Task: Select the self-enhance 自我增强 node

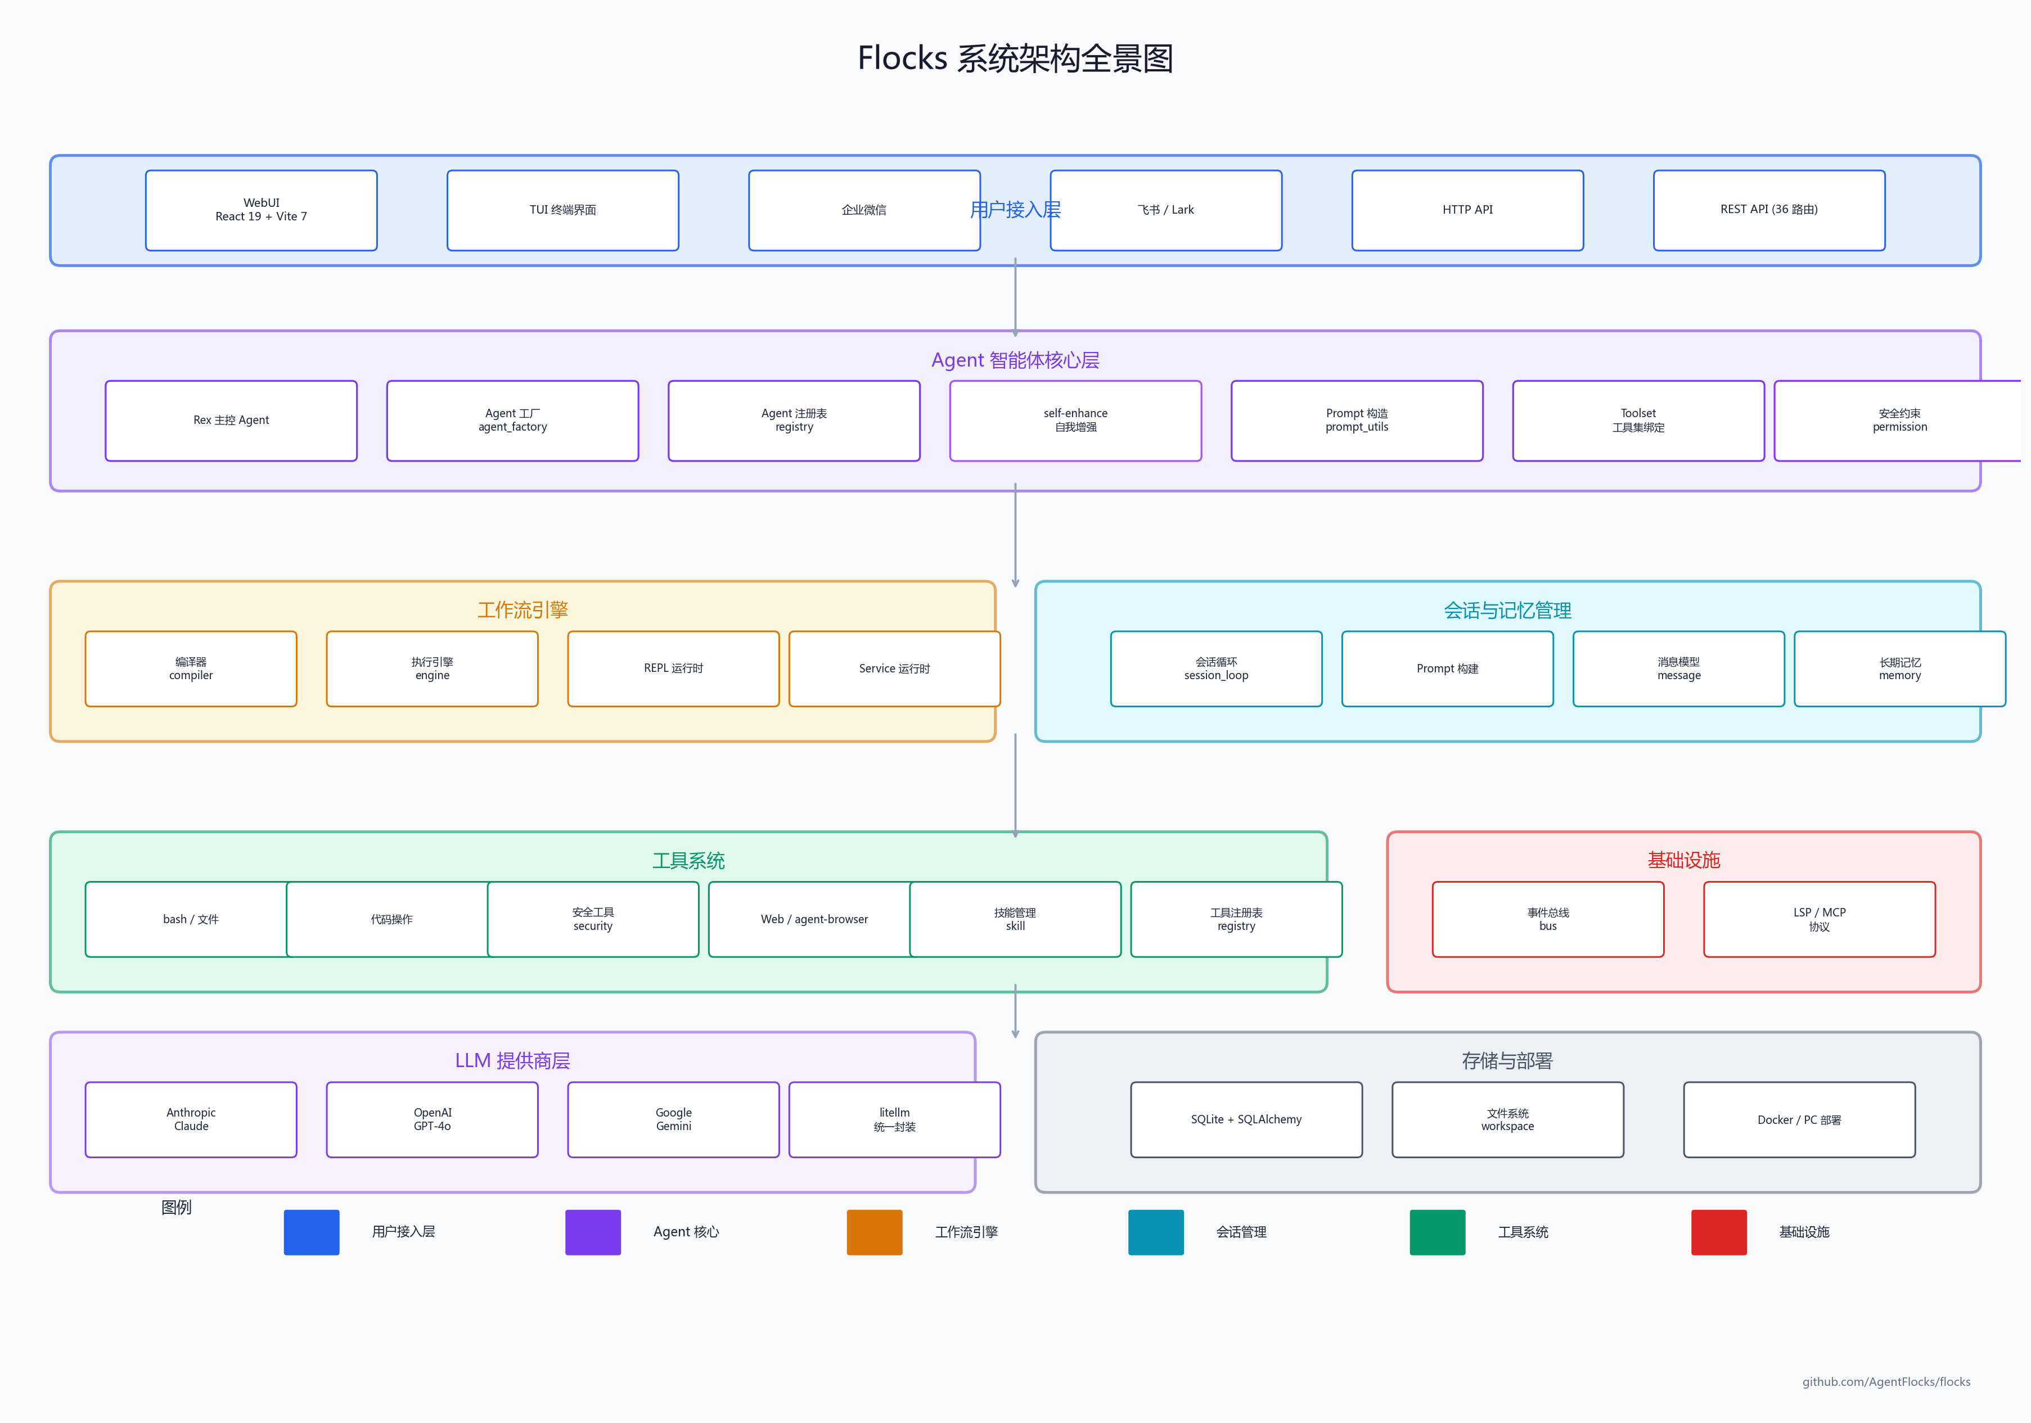Action: 1075,421
